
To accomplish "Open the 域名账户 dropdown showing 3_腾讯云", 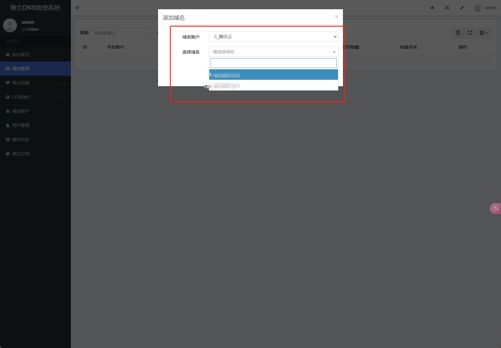I will [274, 37].
